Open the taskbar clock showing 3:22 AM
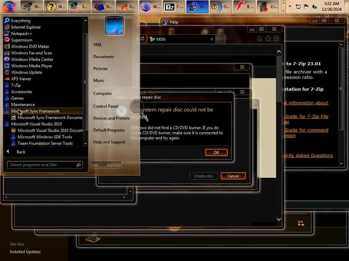 331,6
